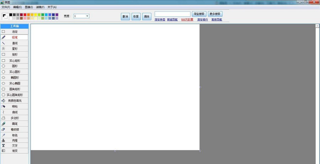Click the 工具箱 toolbox header

[14, 26]
